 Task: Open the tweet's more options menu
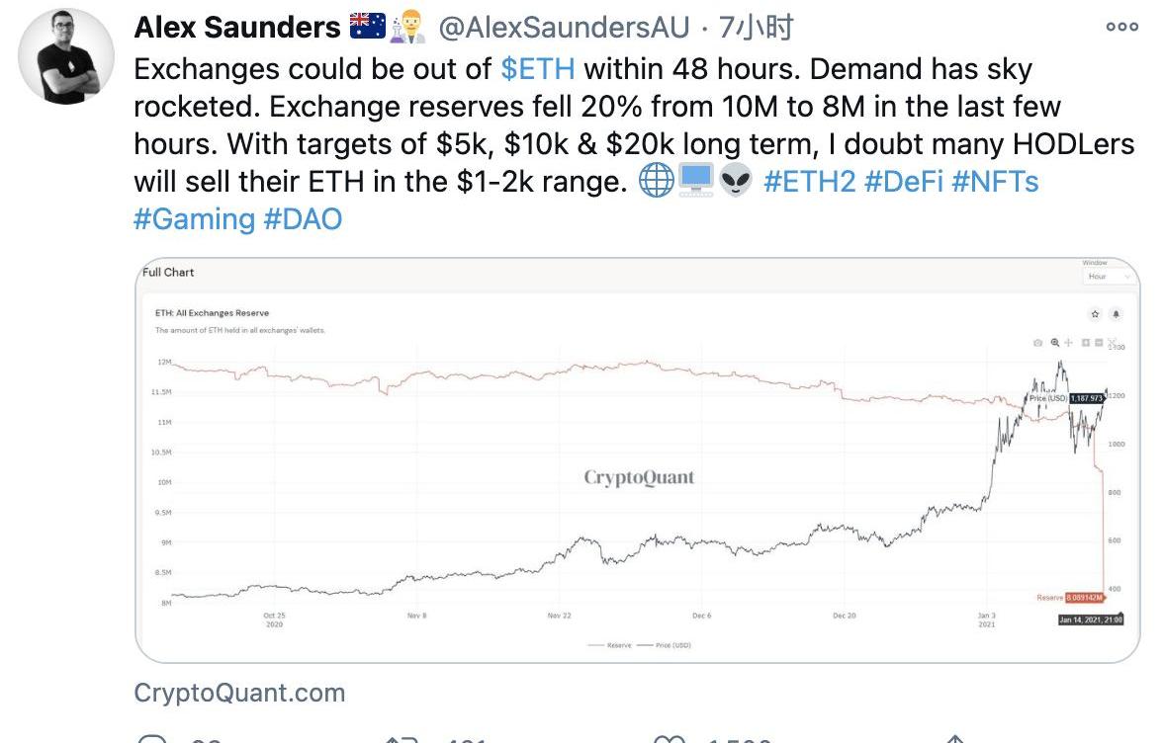1121,27
